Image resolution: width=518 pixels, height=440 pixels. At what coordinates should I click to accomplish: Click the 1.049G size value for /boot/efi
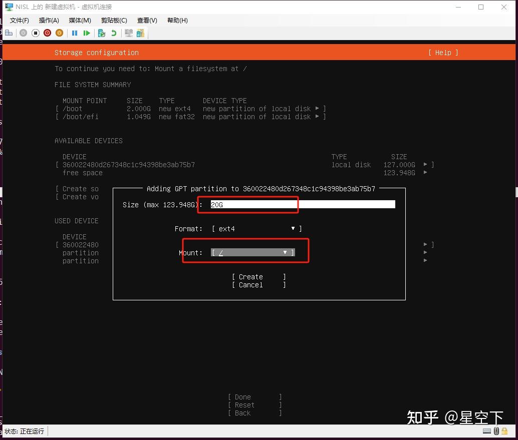139,117
